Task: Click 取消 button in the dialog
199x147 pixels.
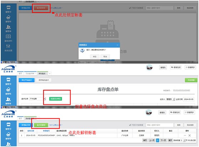Action: coord(105,57)
